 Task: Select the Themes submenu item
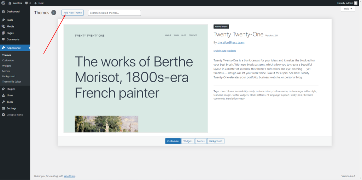pyautogui.click(x=6, y=55)
